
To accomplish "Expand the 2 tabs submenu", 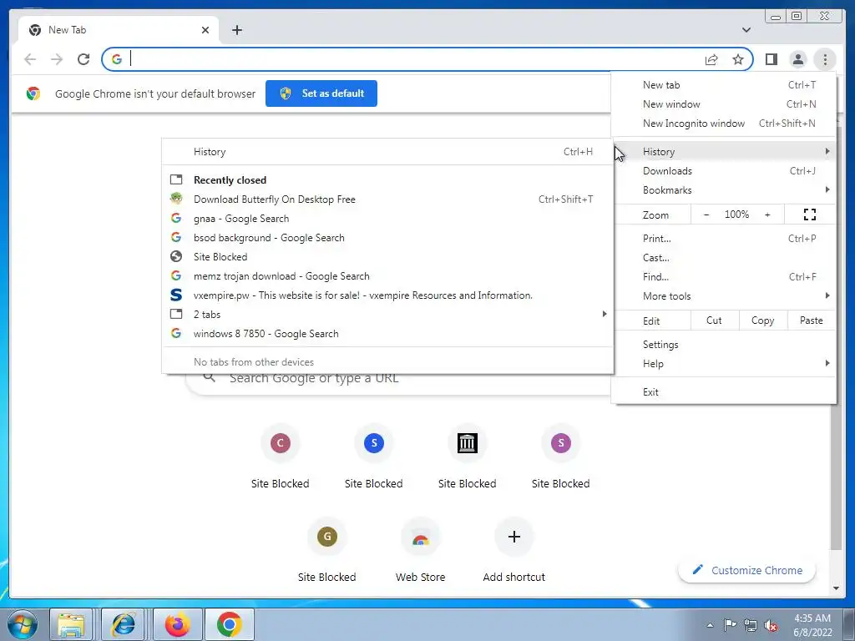I will [x=387, y=314].
